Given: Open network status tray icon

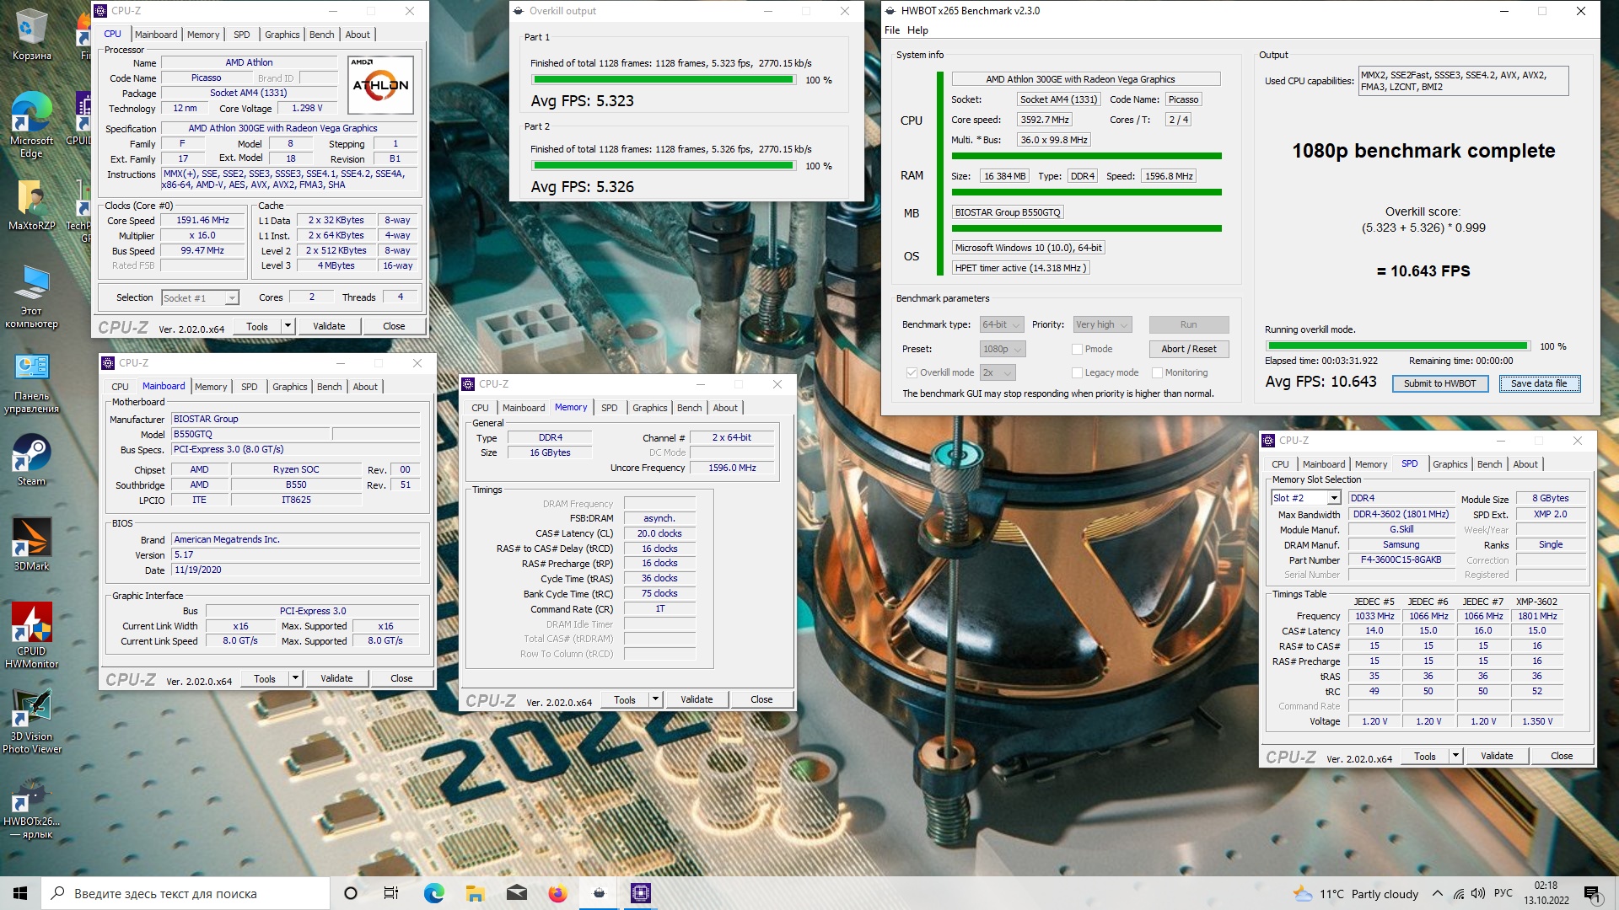Looking at the screenshot, I should click(x=1458, y=894).
